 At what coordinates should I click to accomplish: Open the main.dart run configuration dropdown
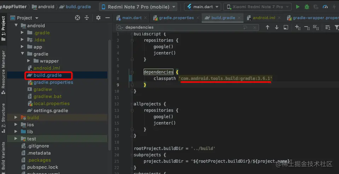(202, 7)
